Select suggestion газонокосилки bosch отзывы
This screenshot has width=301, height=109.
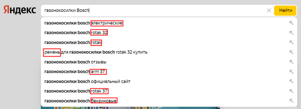[169, 62]
